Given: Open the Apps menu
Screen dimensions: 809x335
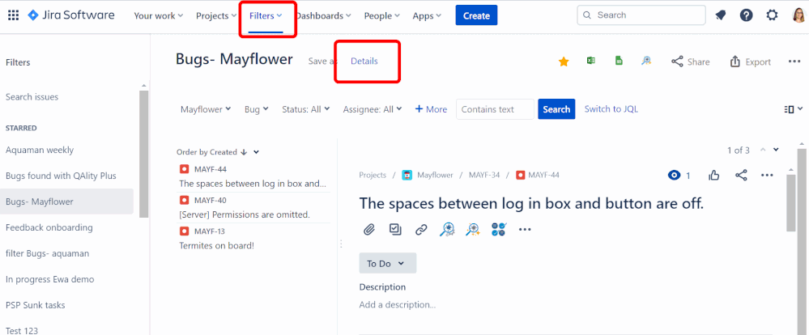Looking at the screenshot, I should pyautogui.click(x=427, y=15).
